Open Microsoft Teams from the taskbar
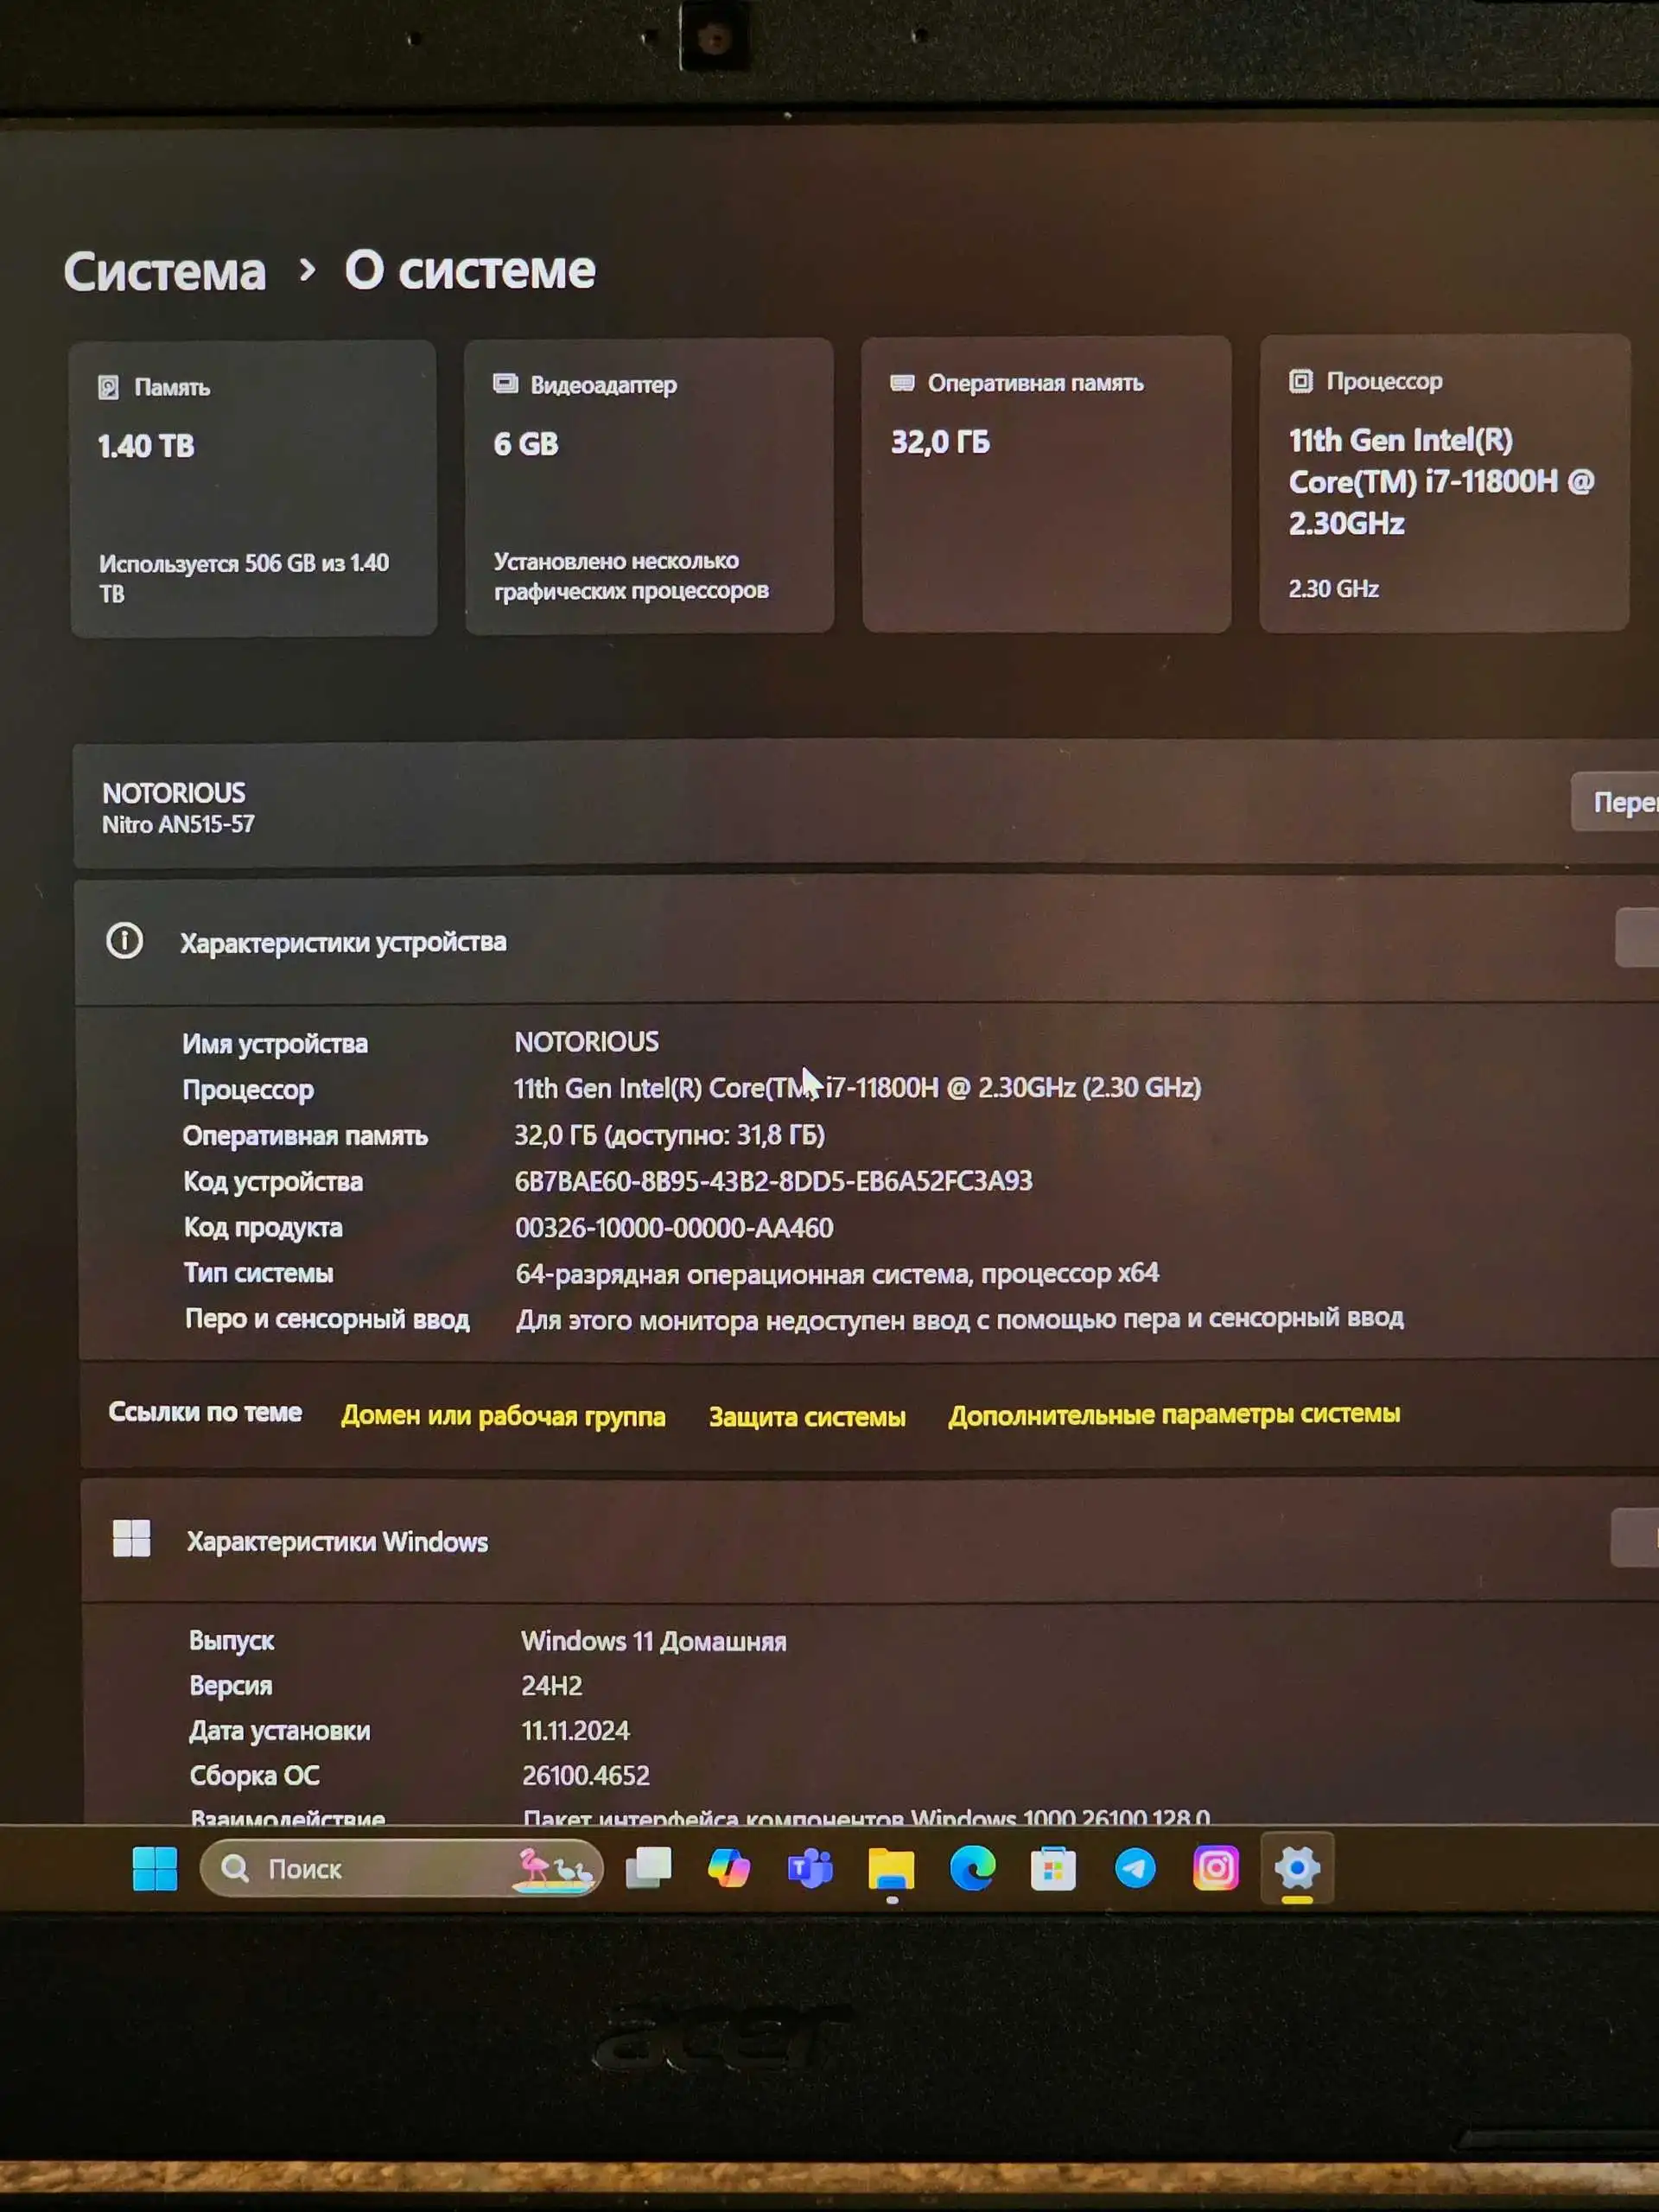The width and height of the screenshot is (1659, 2212). coord(810,1866)
